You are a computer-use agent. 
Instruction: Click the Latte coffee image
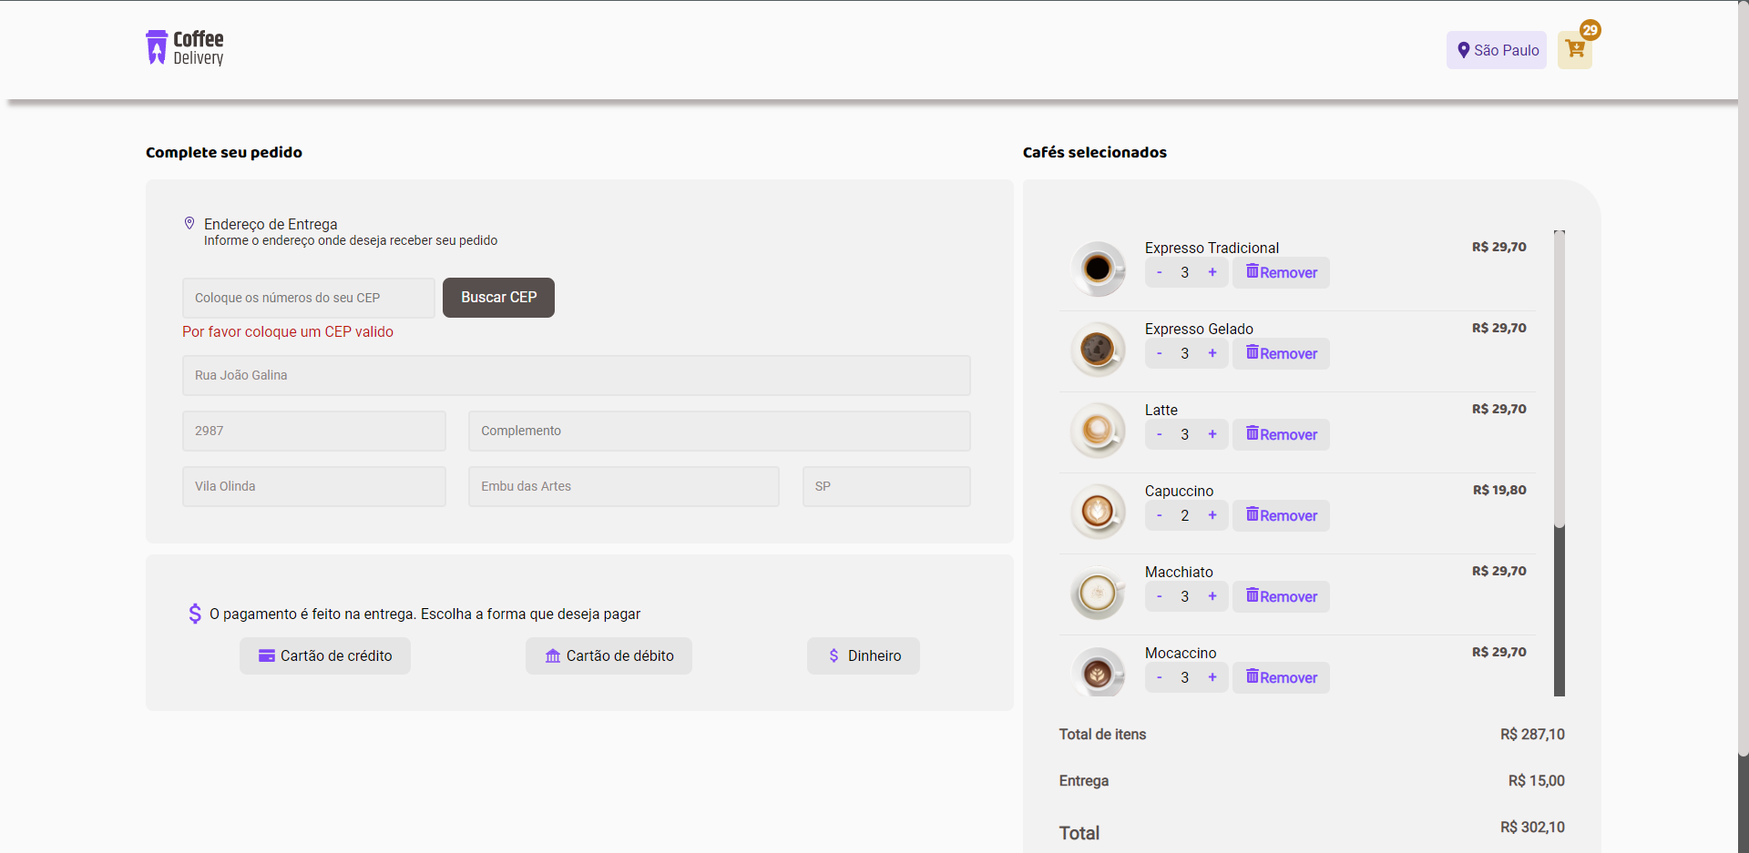1098,431
